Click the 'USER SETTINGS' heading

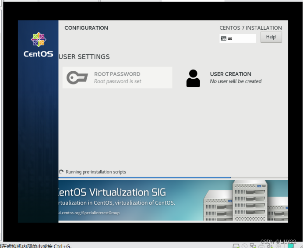(x=84, y=57)
